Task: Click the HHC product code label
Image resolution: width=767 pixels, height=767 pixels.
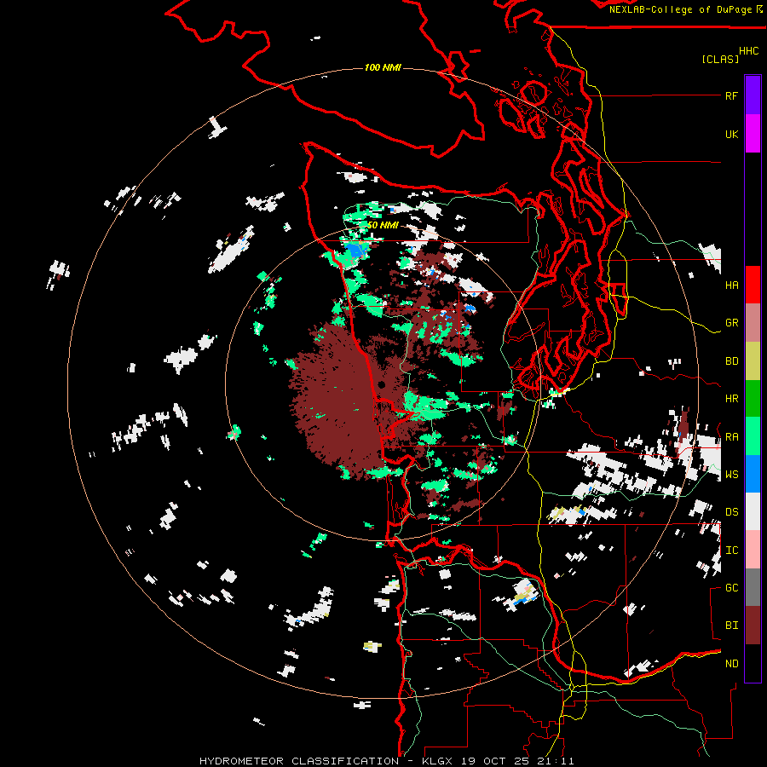Action: [749, 51]
